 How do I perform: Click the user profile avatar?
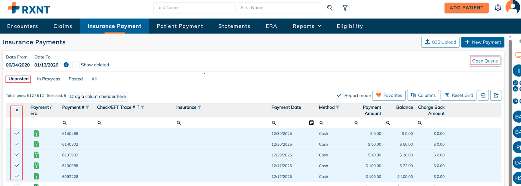pos(513,7)
